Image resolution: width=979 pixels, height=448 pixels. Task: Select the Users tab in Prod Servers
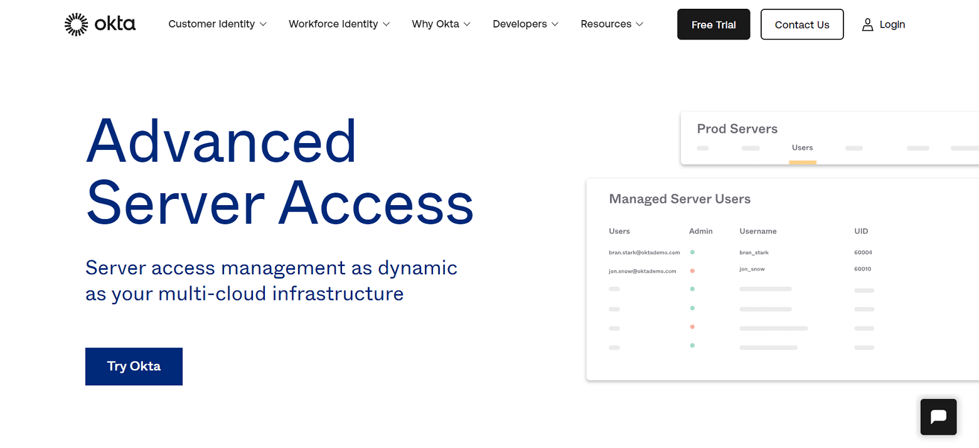[x=802, y=148]
